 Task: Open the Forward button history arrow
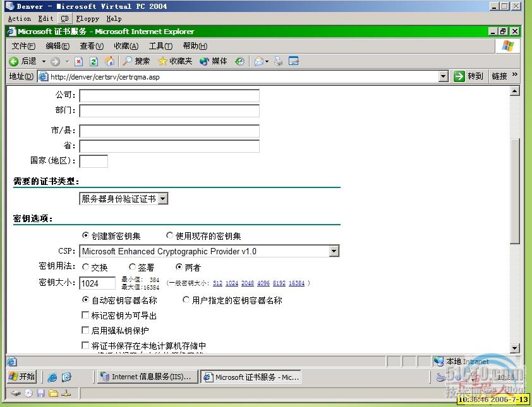[x=67, y=61]
